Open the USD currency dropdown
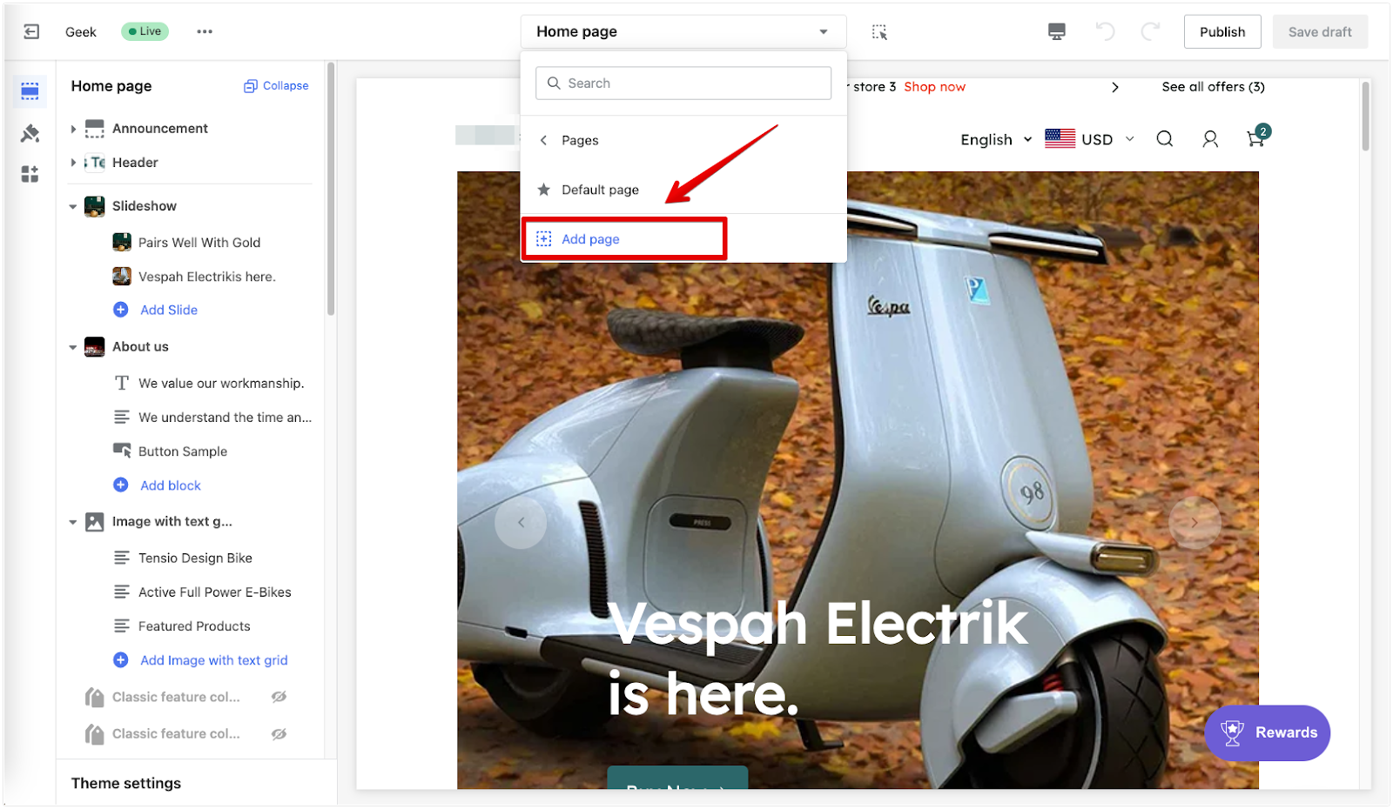This screenshot has height=809, width=1393. (1107, 139)
